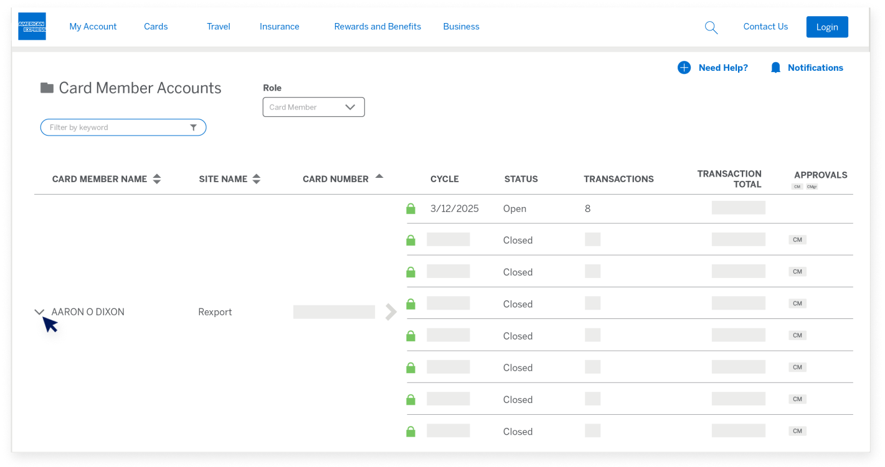Open the Rewards and Benefits menu
This screenshot has width=885, height=467.
pos(377,27)
